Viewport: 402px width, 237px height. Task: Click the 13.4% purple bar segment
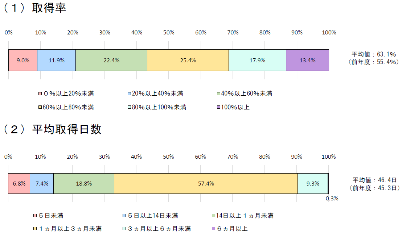307,60
